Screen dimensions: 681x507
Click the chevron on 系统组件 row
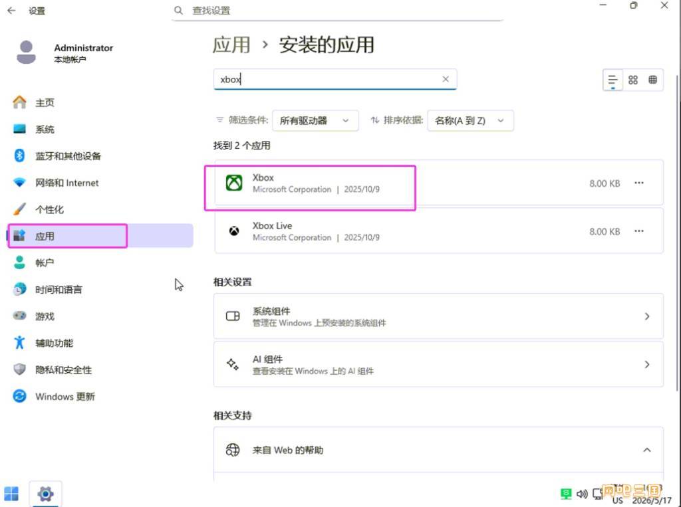(x=646, y=316)
